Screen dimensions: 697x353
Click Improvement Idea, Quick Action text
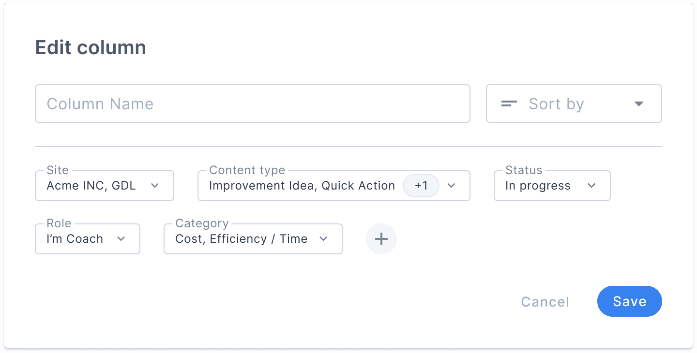[302, 186]
